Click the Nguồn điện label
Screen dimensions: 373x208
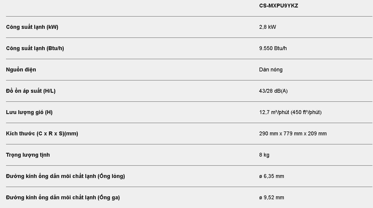[x=21, y=70]
